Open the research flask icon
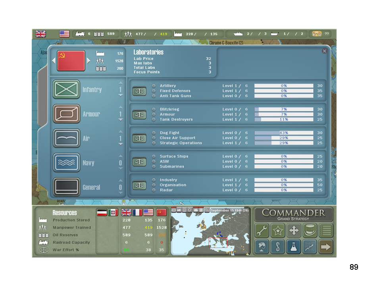Viewport: 381px width, 286px height. pyautogui.click(x=293, y=247)
